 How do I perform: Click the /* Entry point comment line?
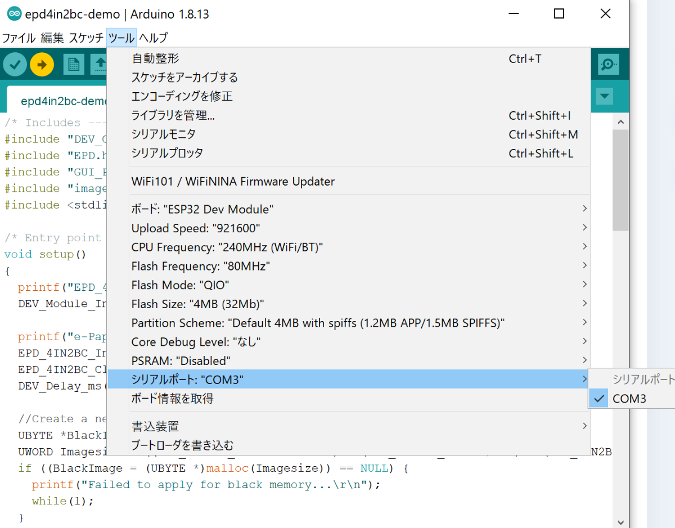[x=53, y=238]
